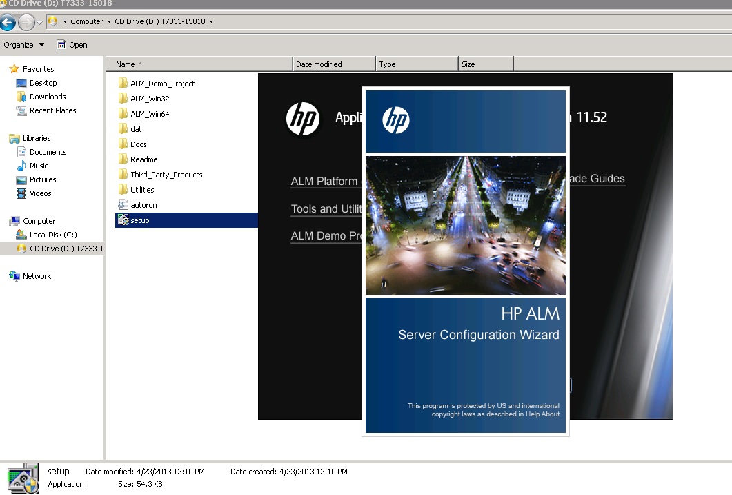Open the Organize menu
732x495 pixels.
(x=24, y=45)
